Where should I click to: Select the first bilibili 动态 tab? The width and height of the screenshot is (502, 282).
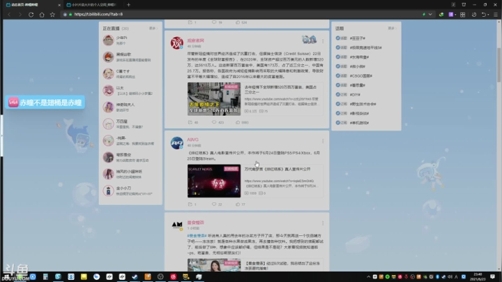tap(31, 5)
